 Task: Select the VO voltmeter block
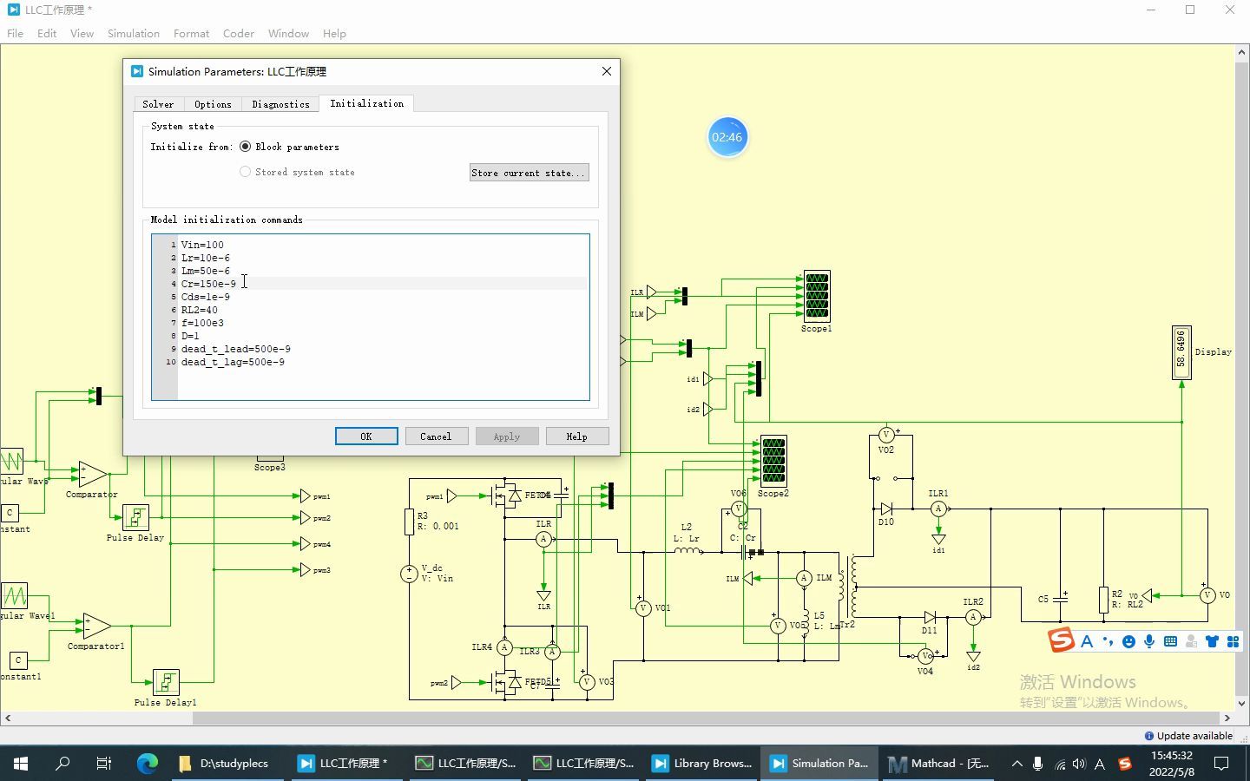tap(1207, 595)
